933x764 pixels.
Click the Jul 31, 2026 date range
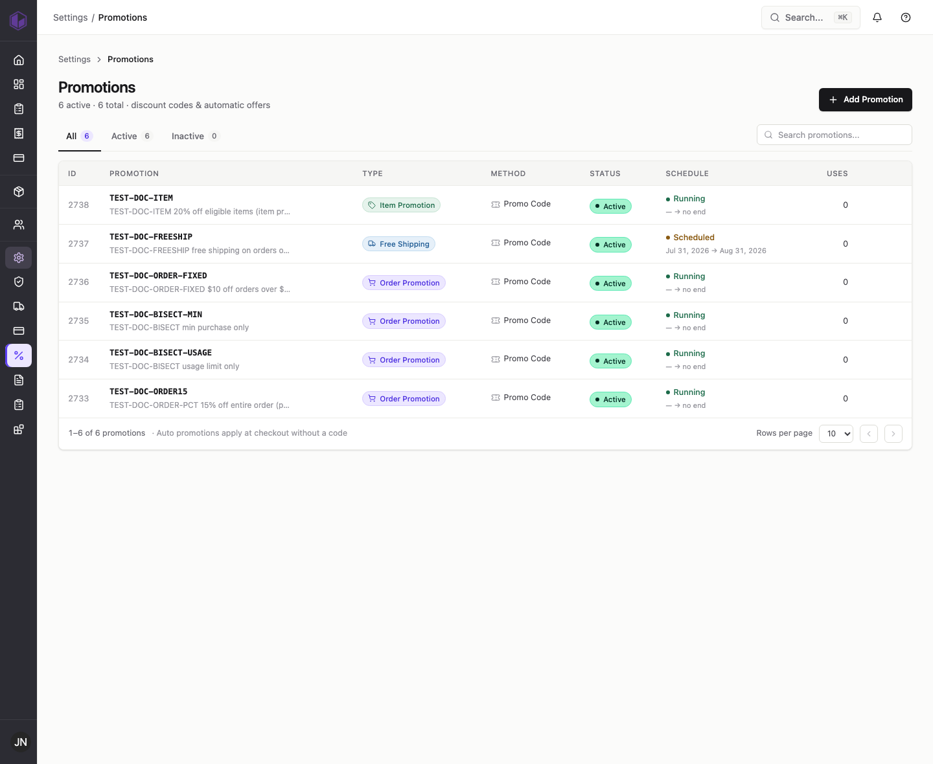point(716,251)
